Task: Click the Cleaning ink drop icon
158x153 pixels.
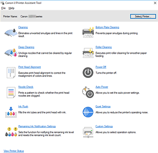Action: tap(11, 32)
